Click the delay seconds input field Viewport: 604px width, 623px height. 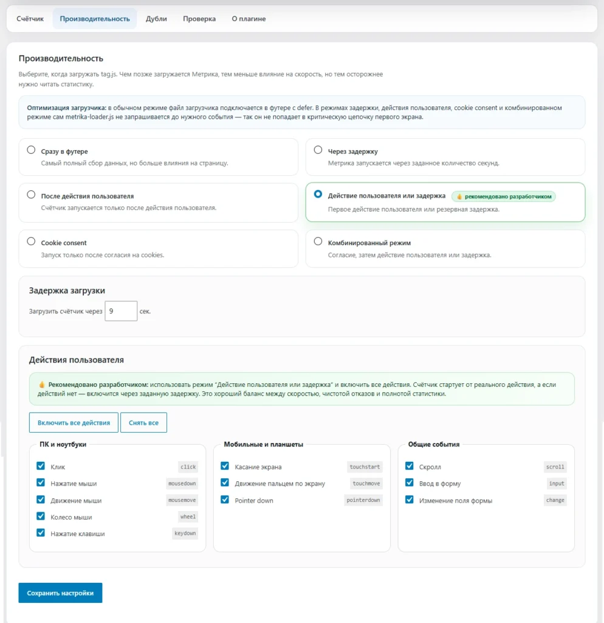[x=121, y=311]
